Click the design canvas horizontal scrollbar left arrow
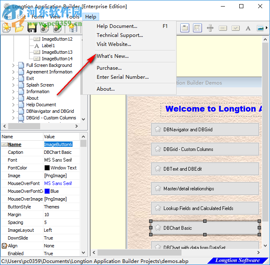This screenshot has height=265, width=270. [x=94, y=252]
